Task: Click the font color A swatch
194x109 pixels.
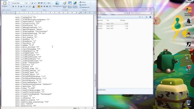Action: click(x=34, y=6)
